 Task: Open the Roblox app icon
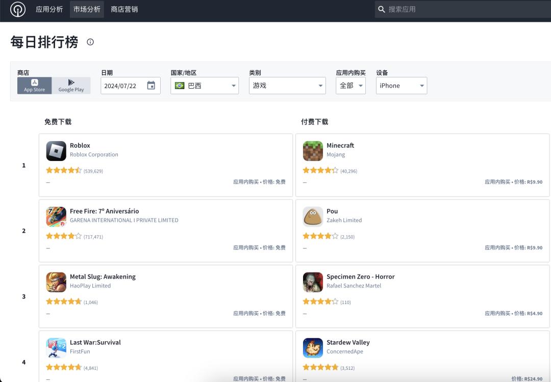[56, 151]
